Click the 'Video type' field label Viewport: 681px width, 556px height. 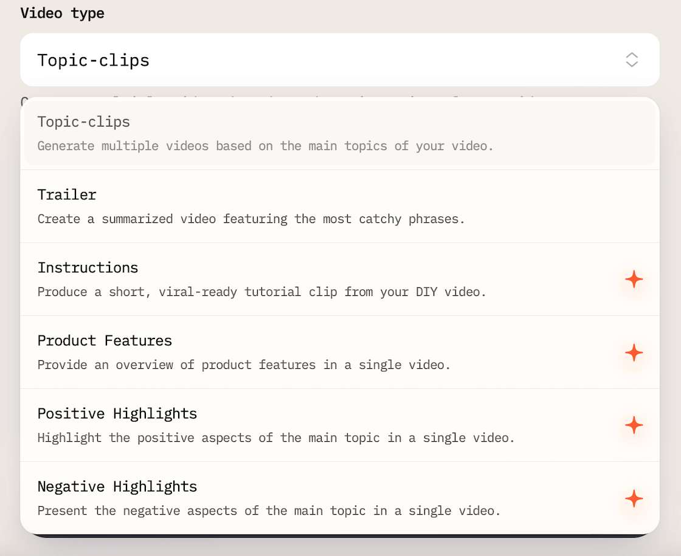tap(62, 13)
